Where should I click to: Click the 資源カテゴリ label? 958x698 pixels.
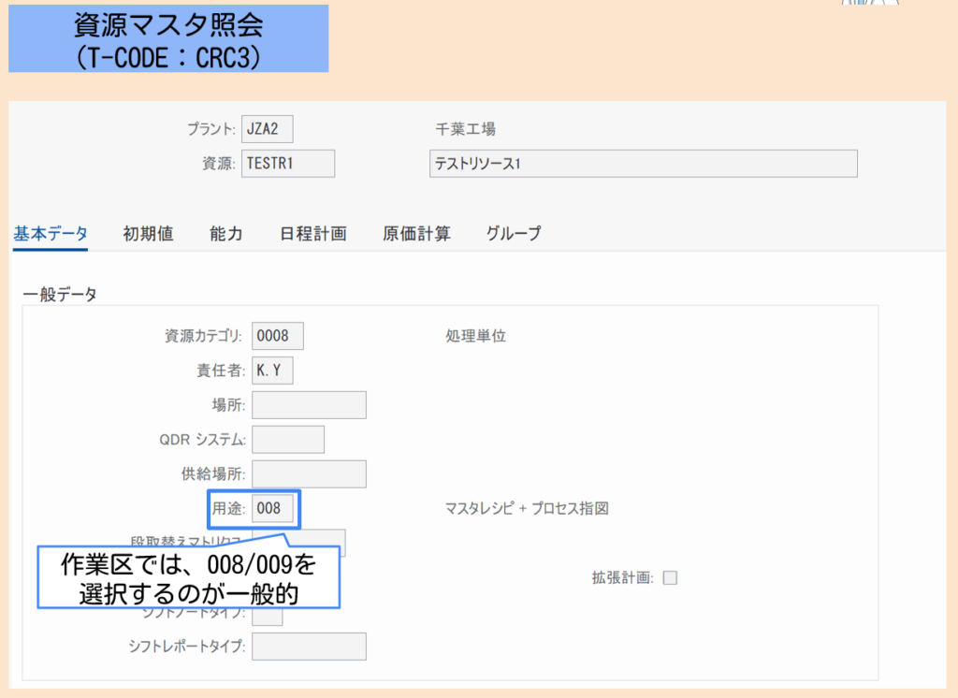click(x=203, y=336)
